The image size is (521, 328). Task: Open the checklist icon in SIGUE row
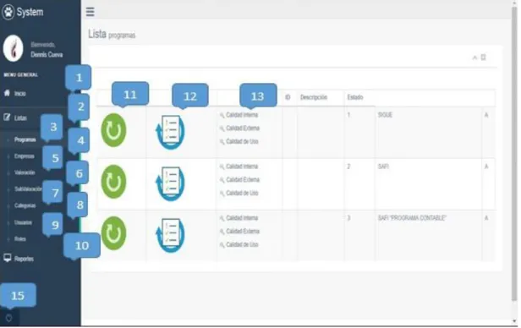(x=170, y=132)
